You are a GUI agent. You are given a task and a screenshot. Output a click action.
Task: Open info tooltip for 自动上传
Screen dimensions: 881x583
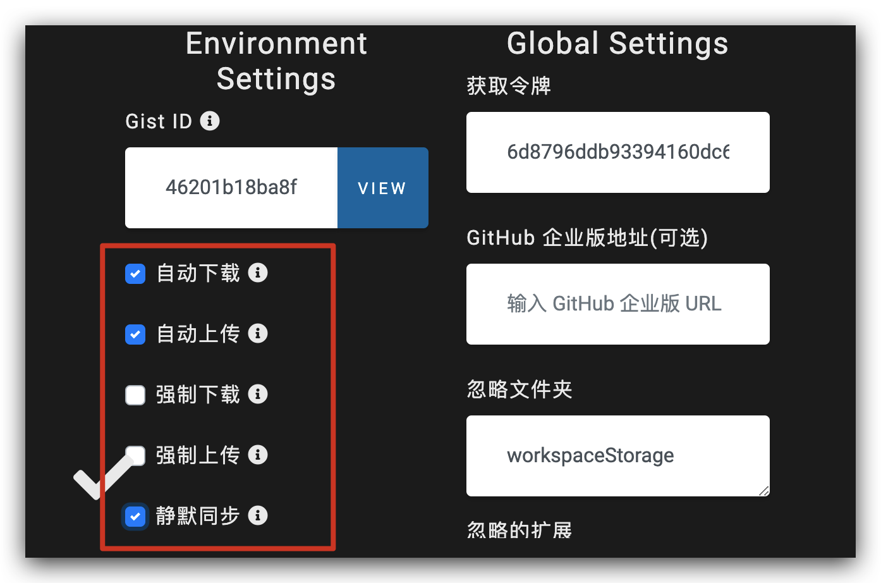pos(258,333)
